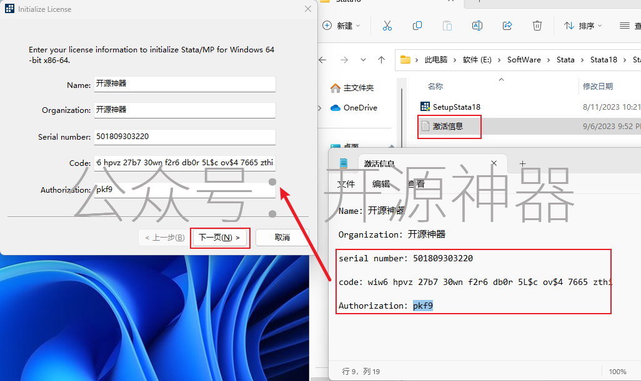Click the 取消 (Cancel) button
This screenshot has width=641, height=381.
[x=282, y=238]
